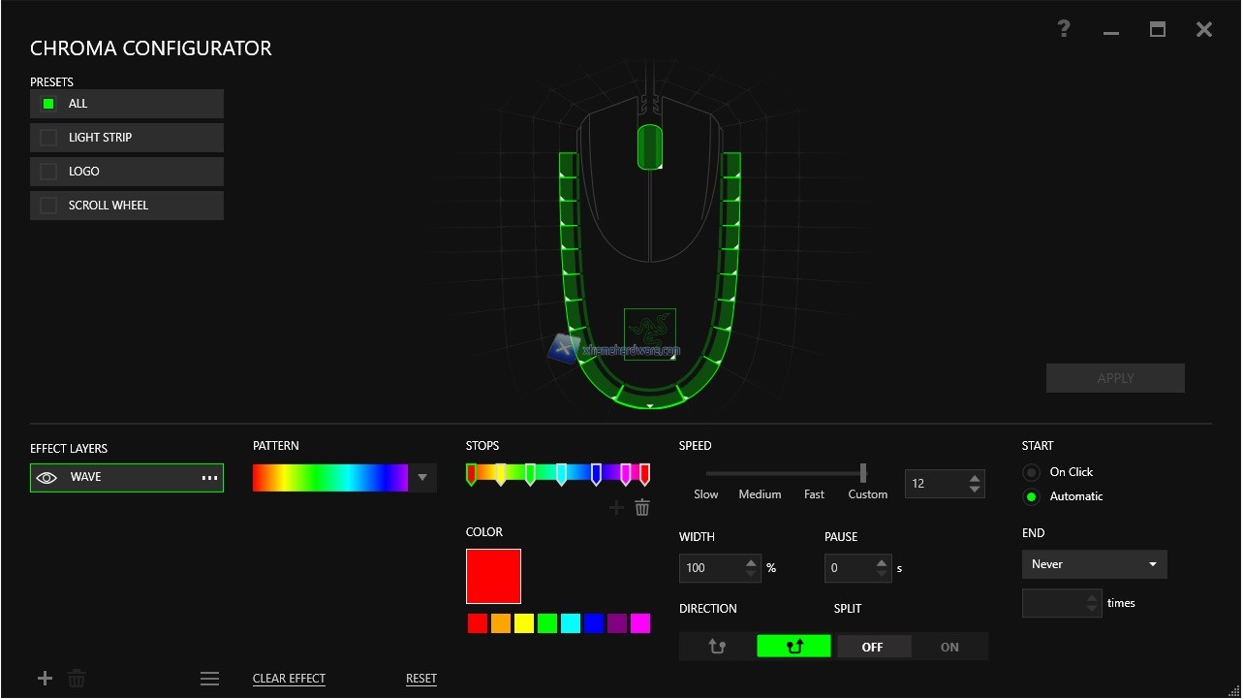Image resolution: width=1244 pixels, height=699 pixels.
Task: Open the Wave layer three-dot options
Action: click(209, 478)
